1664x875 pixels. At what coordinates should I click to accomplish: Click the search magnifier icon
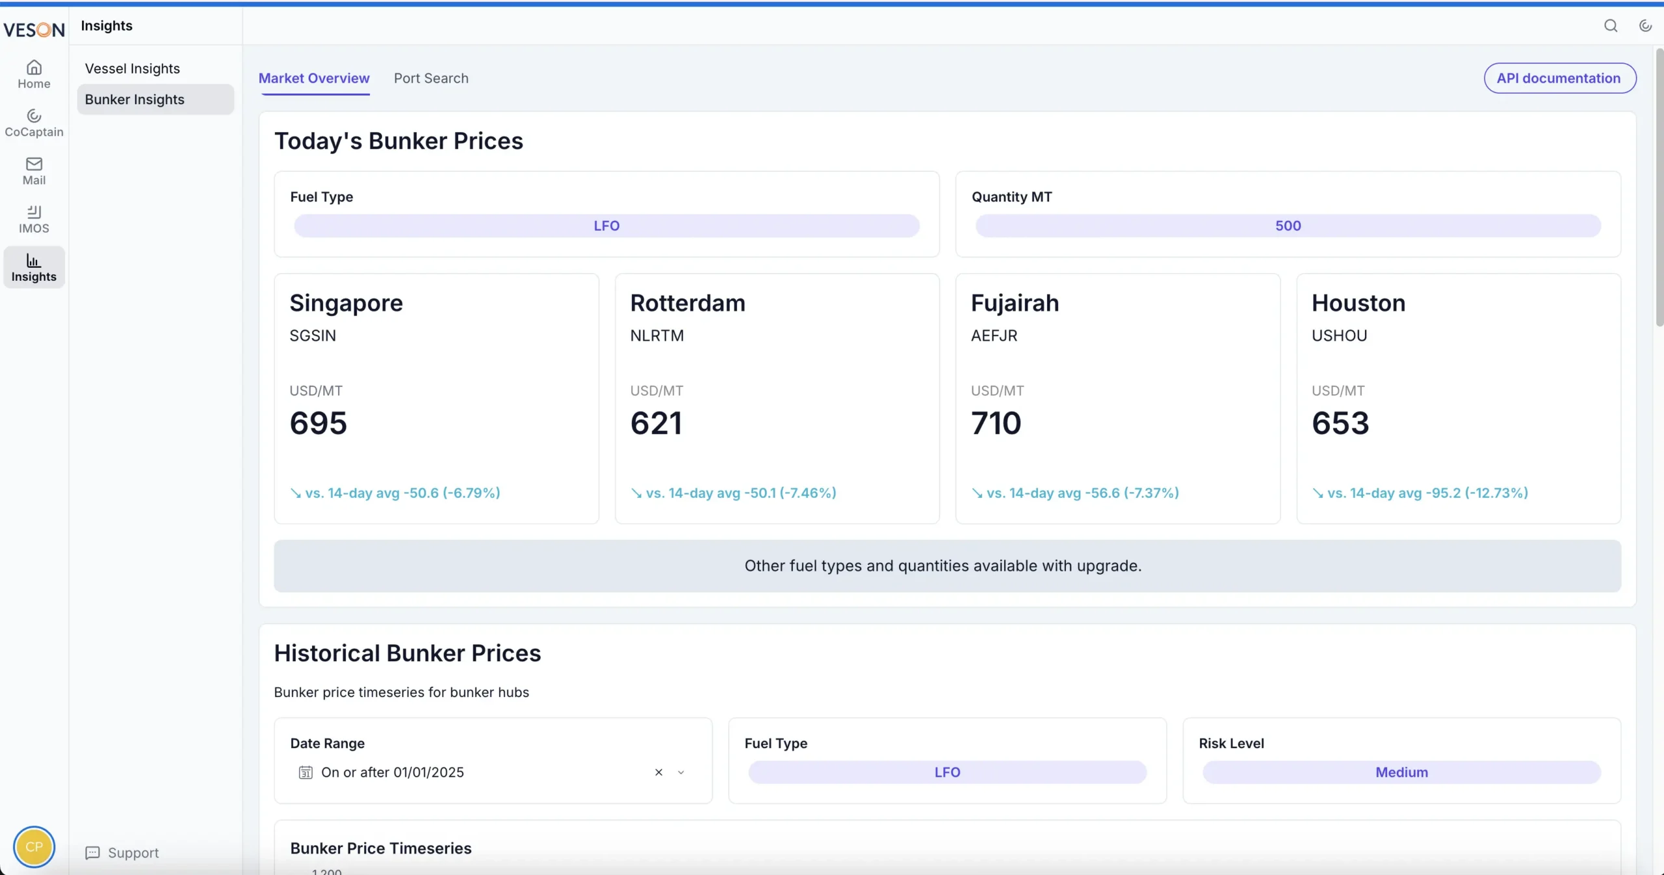[1610, 25]
